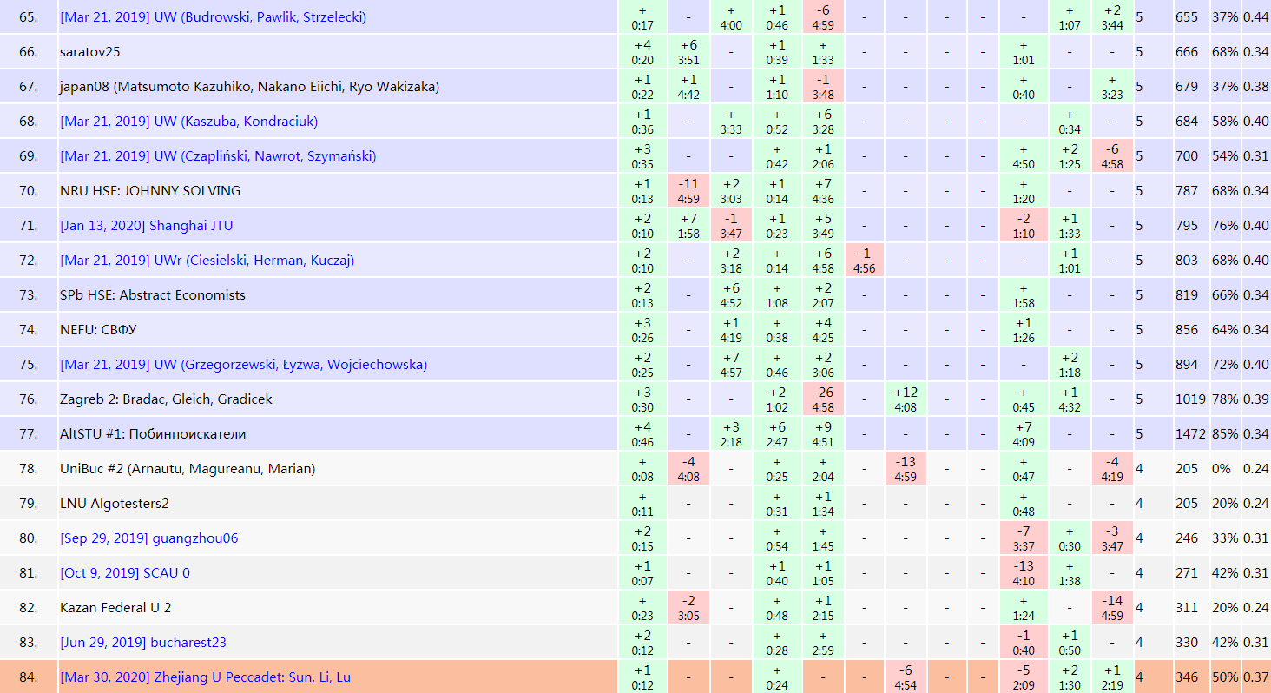Select NRU HSE: JOHNNY SOLVING team name
Screen dimensions: 1271x693
coord(150,191)
